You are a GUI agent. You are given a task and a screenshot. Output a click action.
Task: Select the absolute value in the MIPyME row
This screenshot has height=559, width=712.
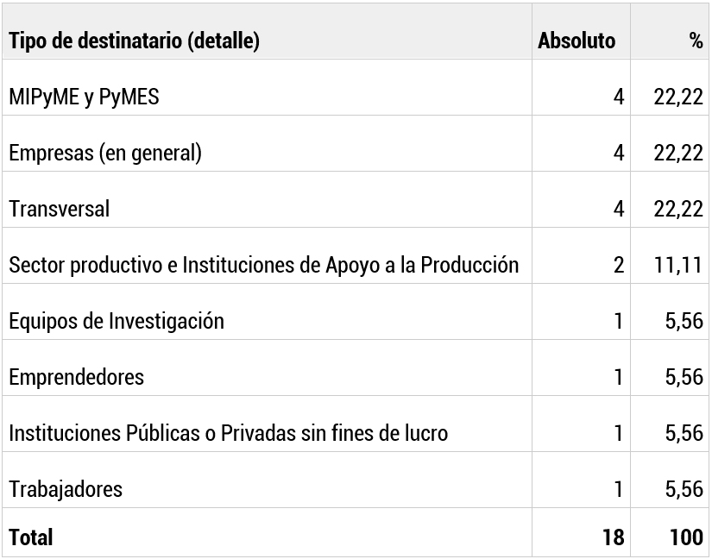pos(618,97)
